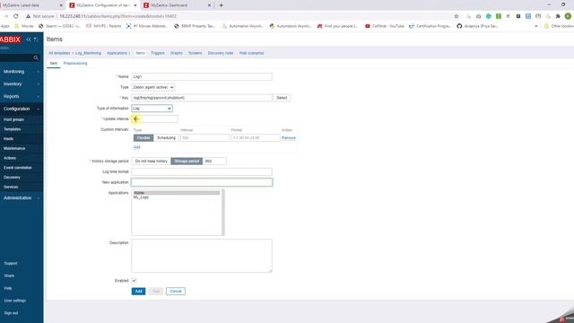Screen dimensions: 574x323
Task: Switch to the Preprocessing tab
Action: [75, 64]
